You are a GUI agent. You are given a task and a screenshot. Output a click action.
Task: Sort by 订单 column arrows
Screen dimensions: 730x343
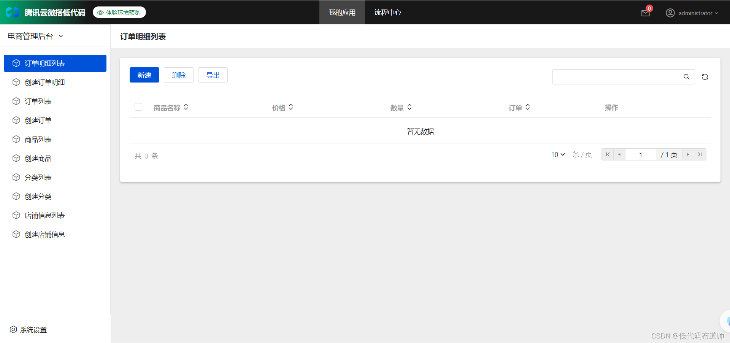point(528,107)
